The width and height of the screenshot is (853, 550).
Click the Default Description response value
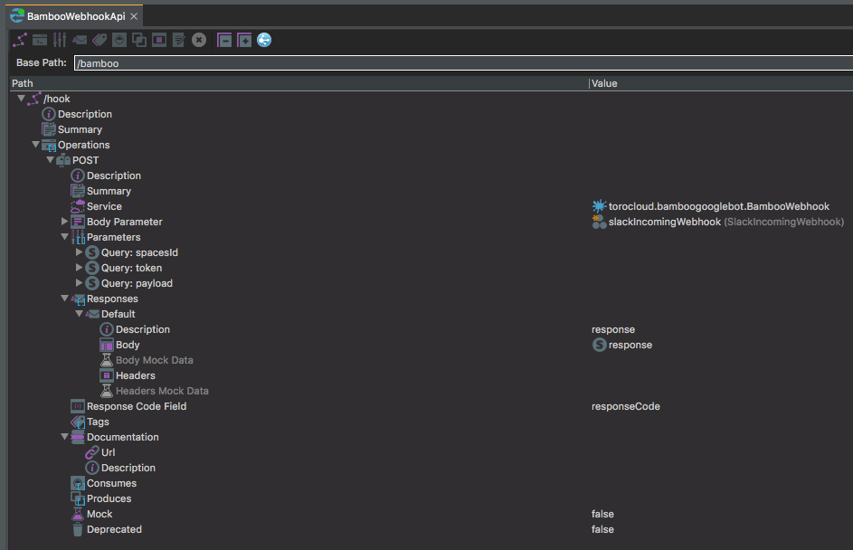tap(613, 329)
